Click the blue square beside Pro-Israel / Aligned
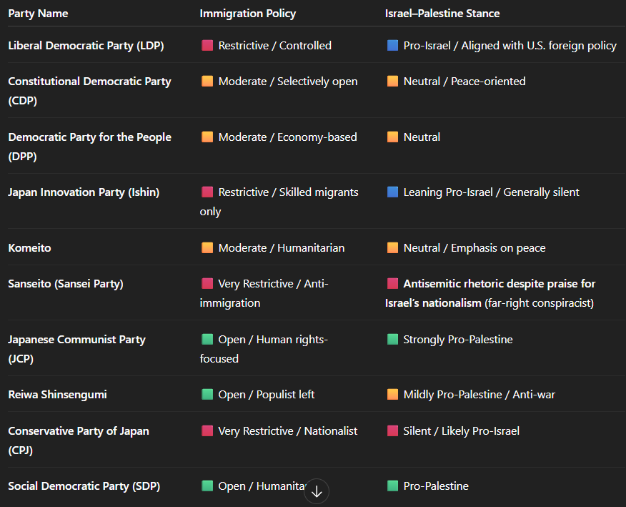Image resolution: width=626 pixels, height=507 pixels. click(x=392, y=46)
